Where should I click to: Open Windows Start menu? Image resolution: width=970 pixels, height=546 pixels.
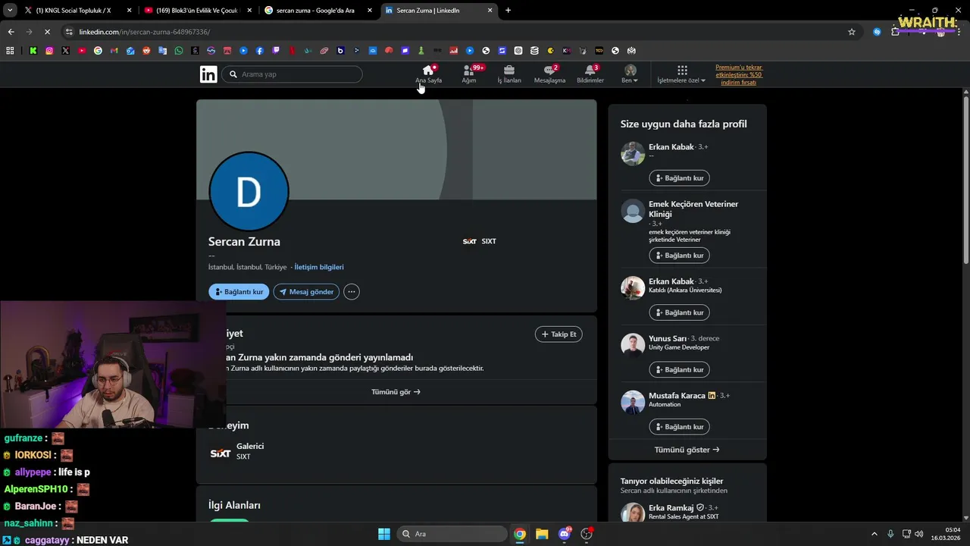(x=383, y=534)
